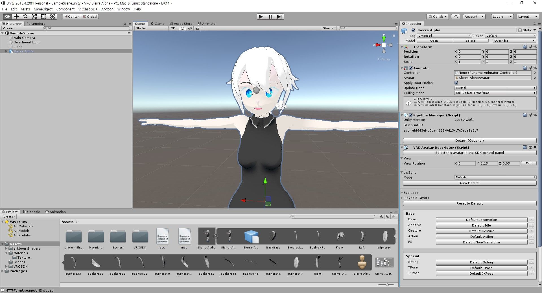
Task: Pick Controller object via circle selector
Action: point(535,73)
